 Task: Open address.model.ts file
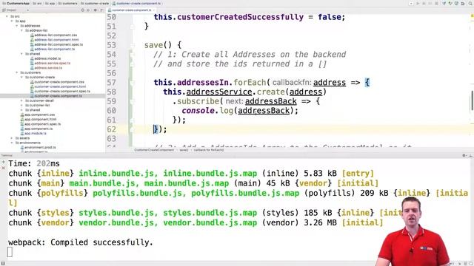(x=45, y=58)
